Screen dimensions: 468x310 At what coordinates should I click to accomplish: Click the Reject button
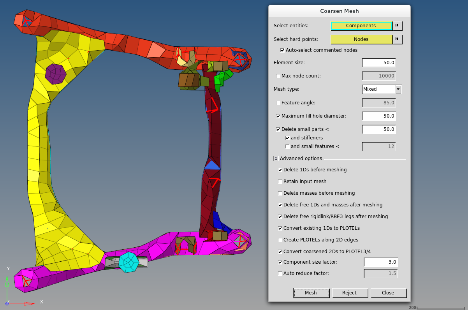tap(349, 293)
